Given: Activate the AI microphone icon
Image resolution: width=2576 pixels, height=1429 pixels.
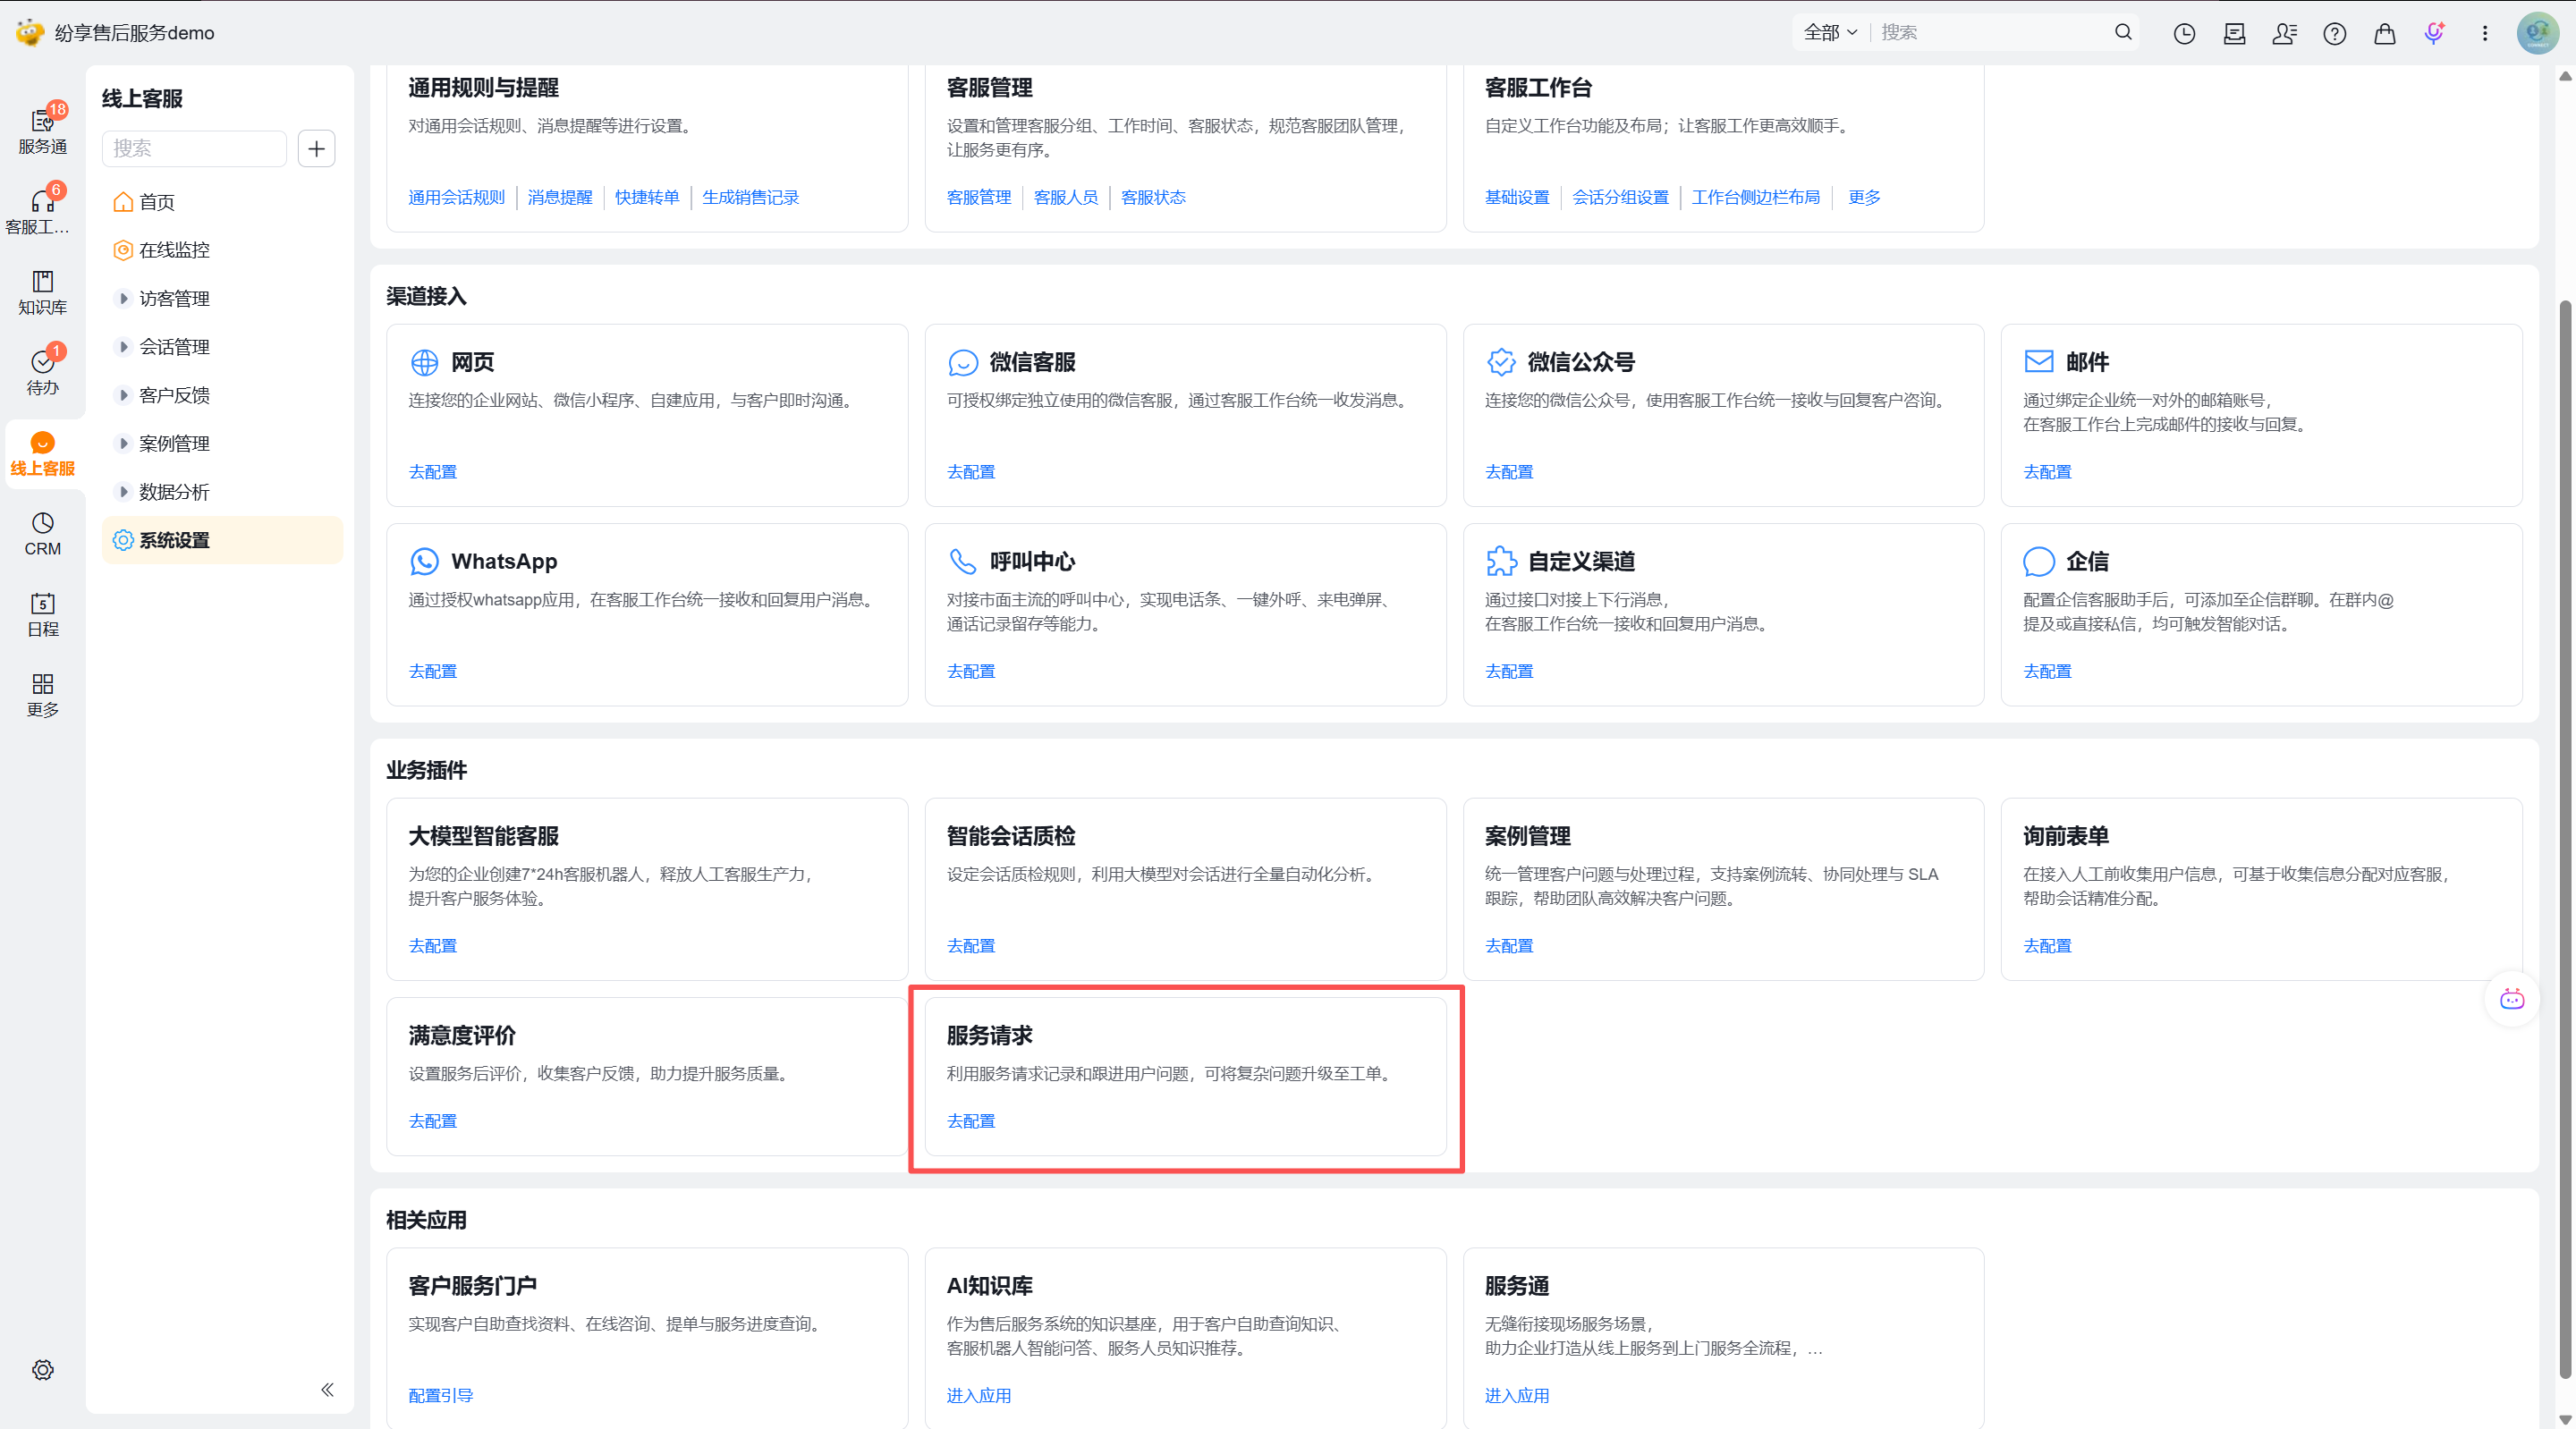Looking at the screenshot, I should click(2434, 33).
